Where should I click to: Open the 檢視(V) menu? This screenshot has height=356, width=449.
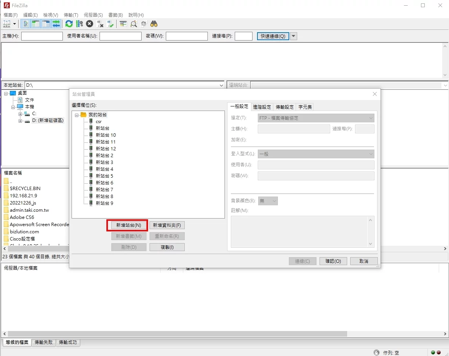click(x=50, y=15)
